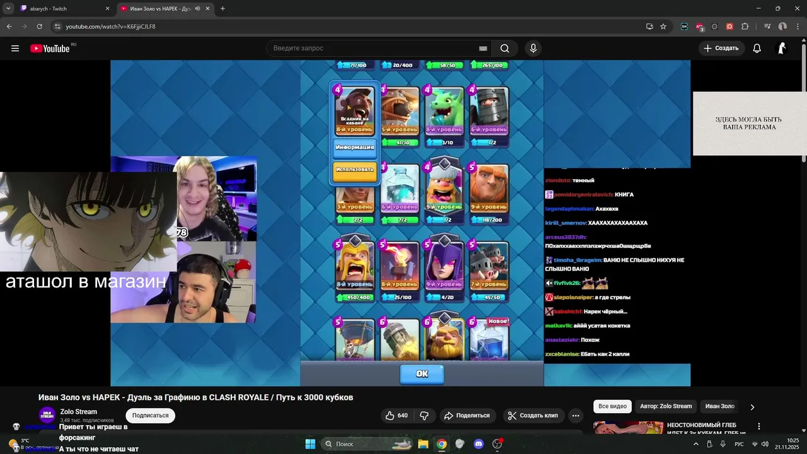Open the Chrome profile avatar

[x=782, y=26]
